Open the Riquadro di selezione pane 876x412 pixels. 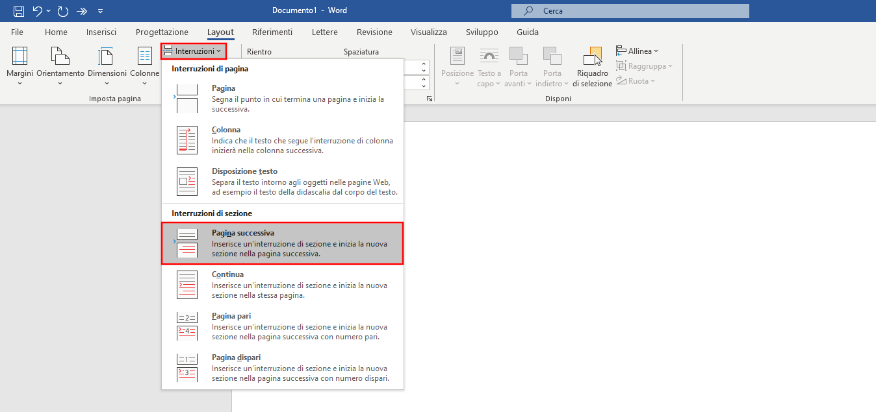tap(592, 66)
